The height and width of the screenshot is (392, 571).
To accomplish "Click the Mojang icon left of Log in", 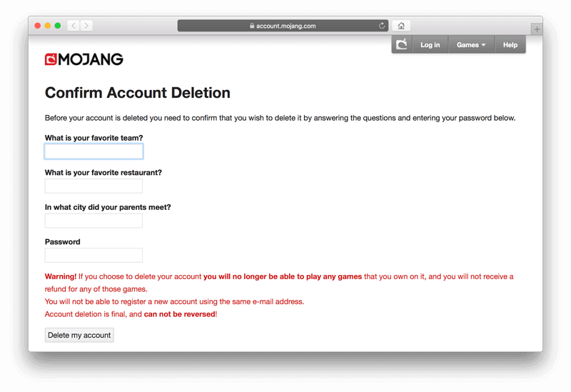I will point(402,45).
